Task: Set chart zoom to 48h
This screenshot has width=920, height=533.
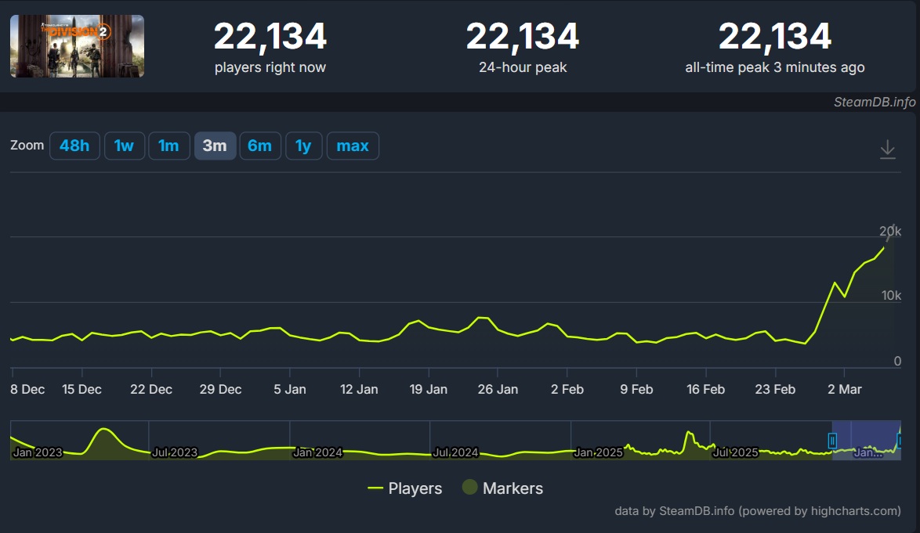Action: point(74,146)
